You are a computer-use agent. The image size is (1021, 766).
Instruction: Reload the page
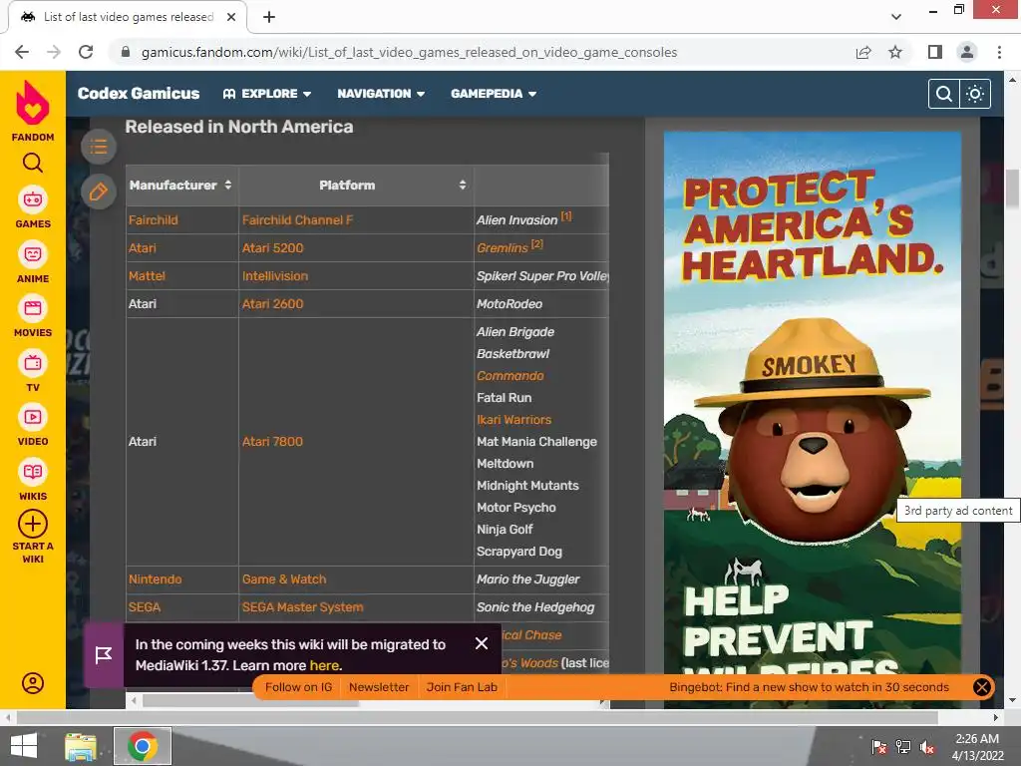[86, 52]
